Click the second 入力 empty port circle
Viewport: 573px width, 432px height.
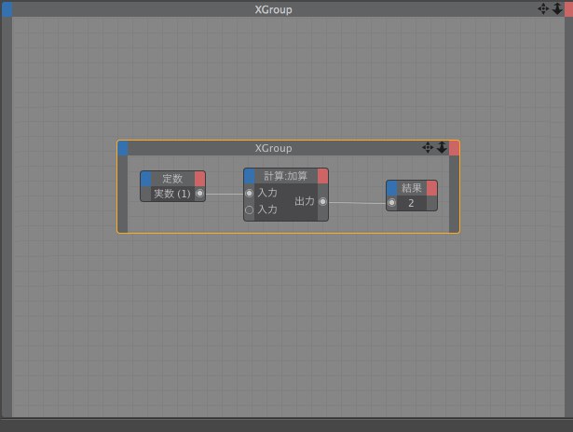249,209
